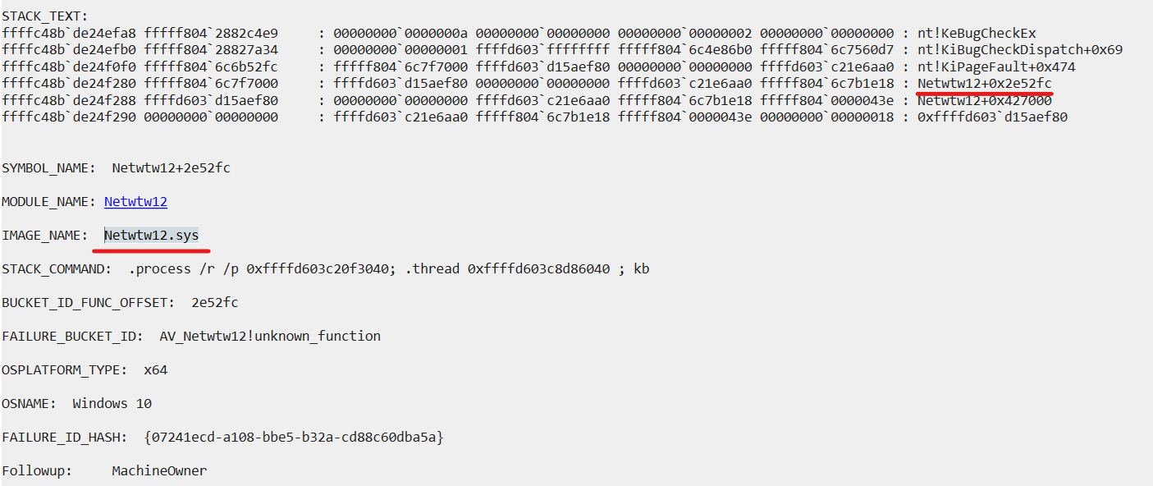Open the Netwtw12 module link
Viewport: 1153px width, 486px height.
click(x=135, y=201)
